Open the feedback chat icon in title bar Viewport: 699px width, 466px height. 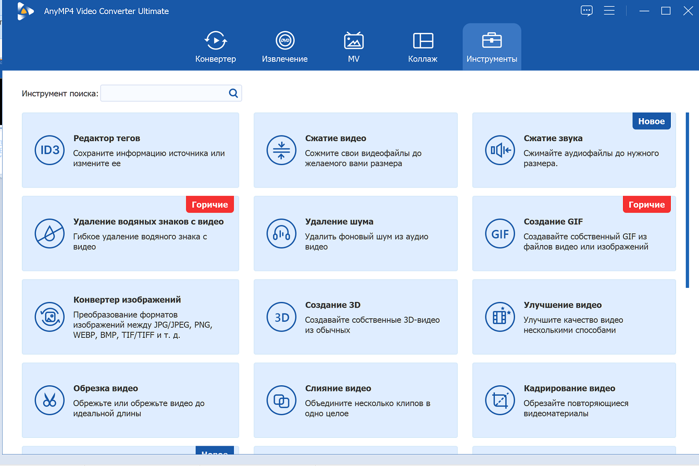point(586,11)
